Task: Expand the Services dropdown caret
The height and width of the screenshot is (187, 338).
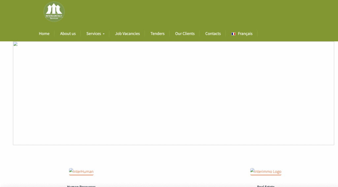Action: pyautogui.click(x=104, y=34)
